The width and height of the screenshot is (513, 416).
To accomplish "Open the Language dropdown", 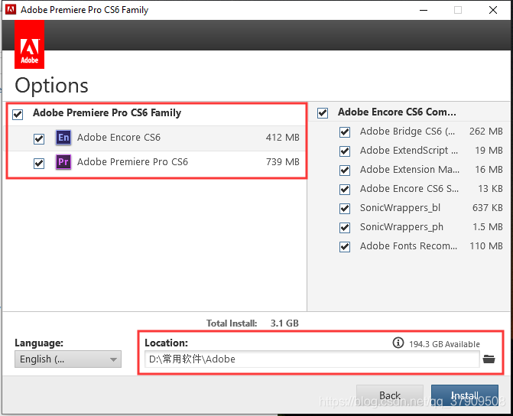I will [68, 359].
